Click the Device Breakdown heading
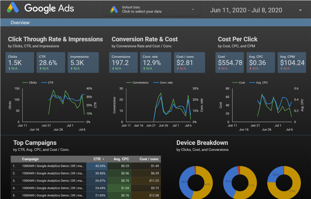Viewport: 311px width, 199px height. pyautogui.click(x=202, y=143)
